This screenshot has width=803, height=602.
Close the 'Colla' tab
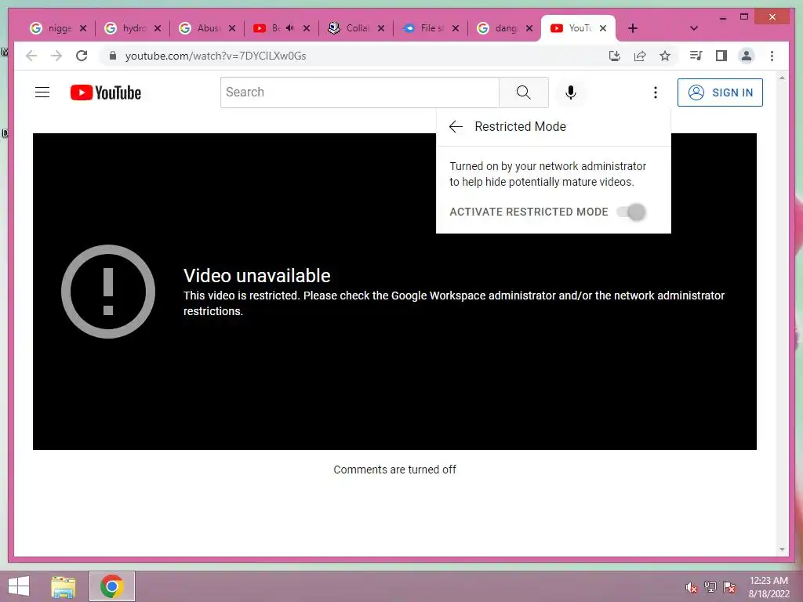[x=381, y=28]
